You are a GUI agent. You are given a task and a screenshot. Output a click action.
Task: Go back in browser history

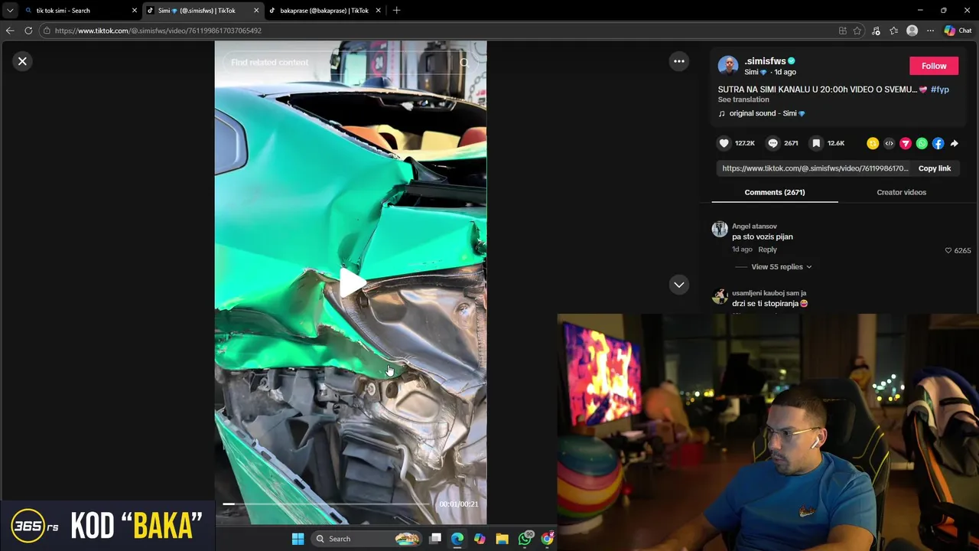click(x=10, y=31)
